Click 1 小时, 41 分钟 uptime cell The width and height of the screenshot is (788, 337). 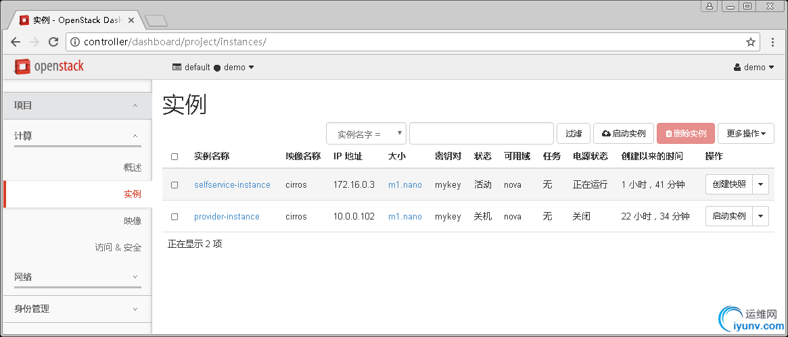[653, 184]
